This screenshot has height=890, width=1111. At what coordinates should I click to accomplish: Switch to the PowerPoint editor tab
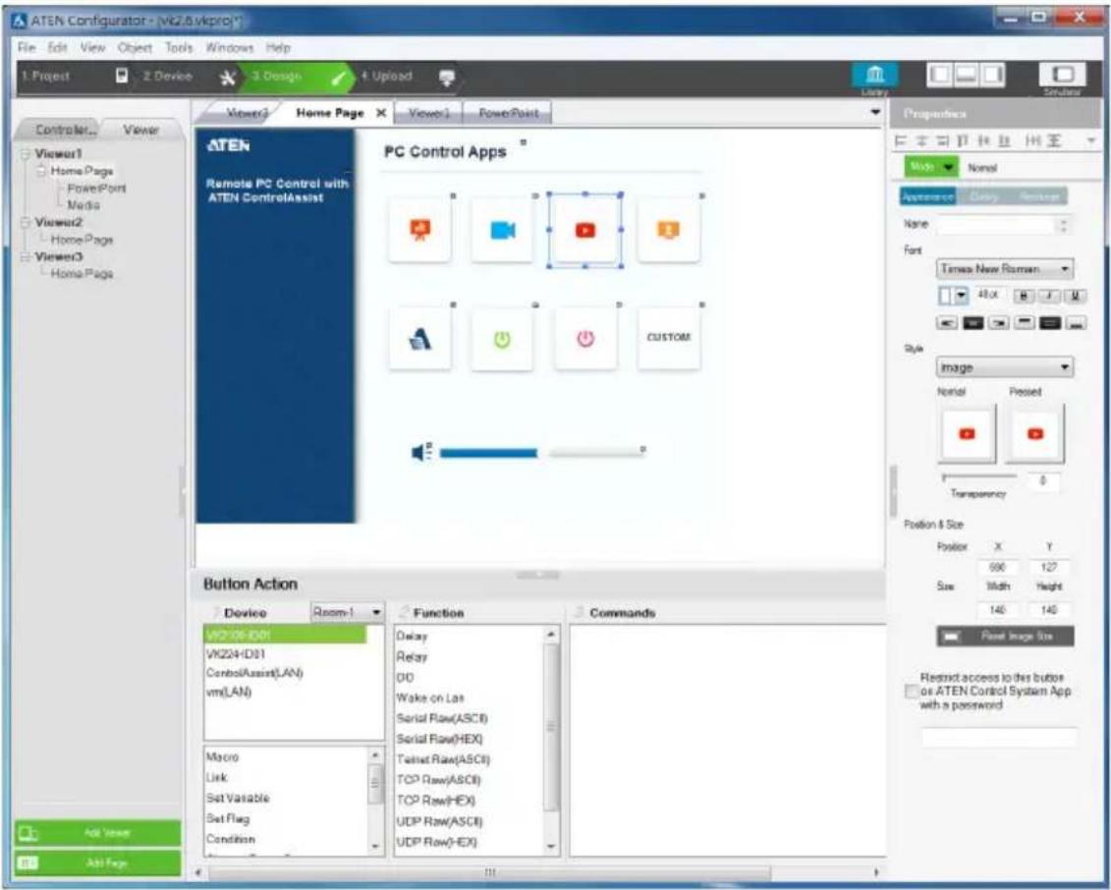(508, 113)
